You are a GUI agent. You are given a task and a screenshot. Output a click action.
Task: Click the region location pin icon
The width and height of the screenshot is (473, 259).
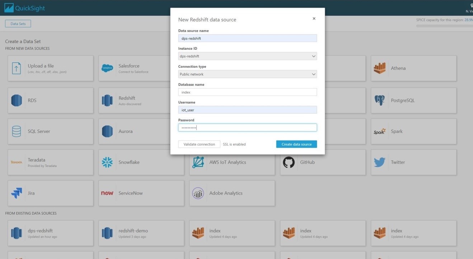[471, 6]
